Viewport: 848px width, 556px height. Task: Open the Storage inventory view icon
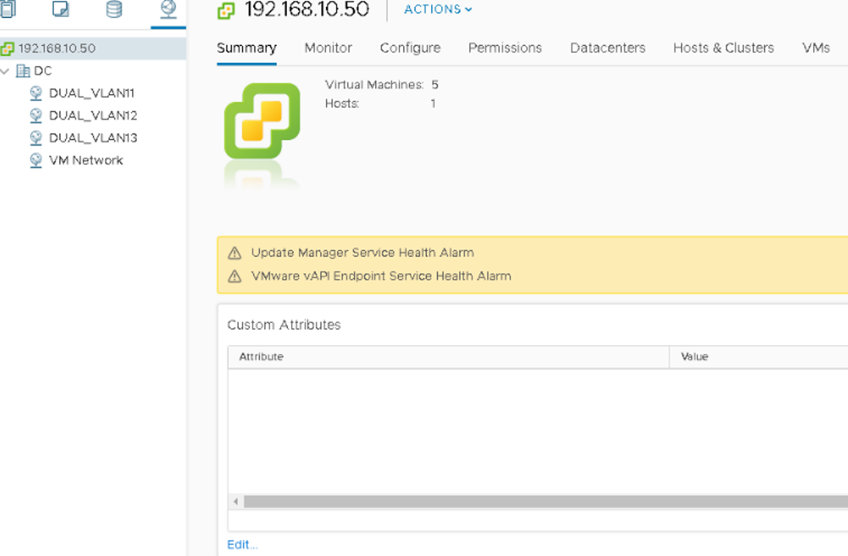click(x=114, y=9)
